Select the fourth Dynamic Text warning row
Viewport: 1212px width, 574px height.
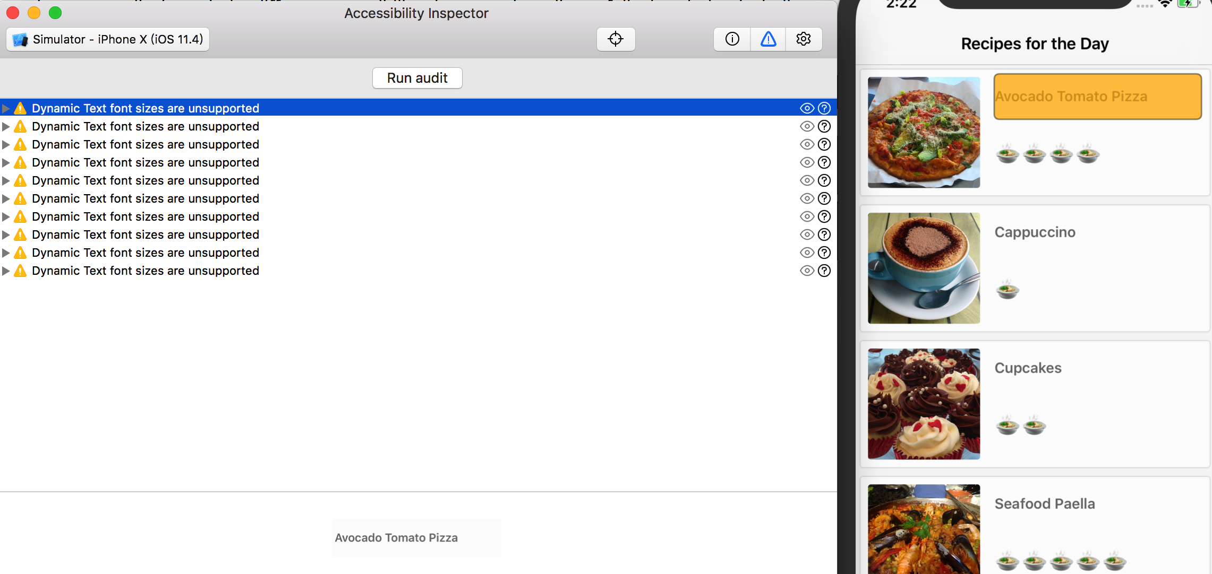coord(145,162)
